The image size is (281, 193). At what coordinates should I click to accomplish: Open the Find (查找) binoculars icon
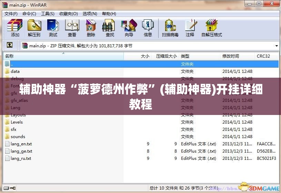108,26
